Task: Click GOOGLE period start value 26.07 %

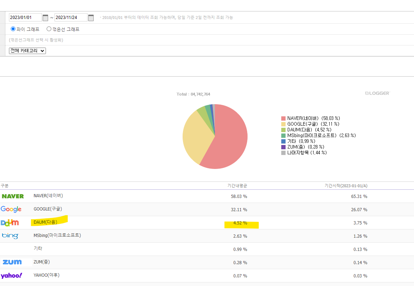Action: coord(359,210)
